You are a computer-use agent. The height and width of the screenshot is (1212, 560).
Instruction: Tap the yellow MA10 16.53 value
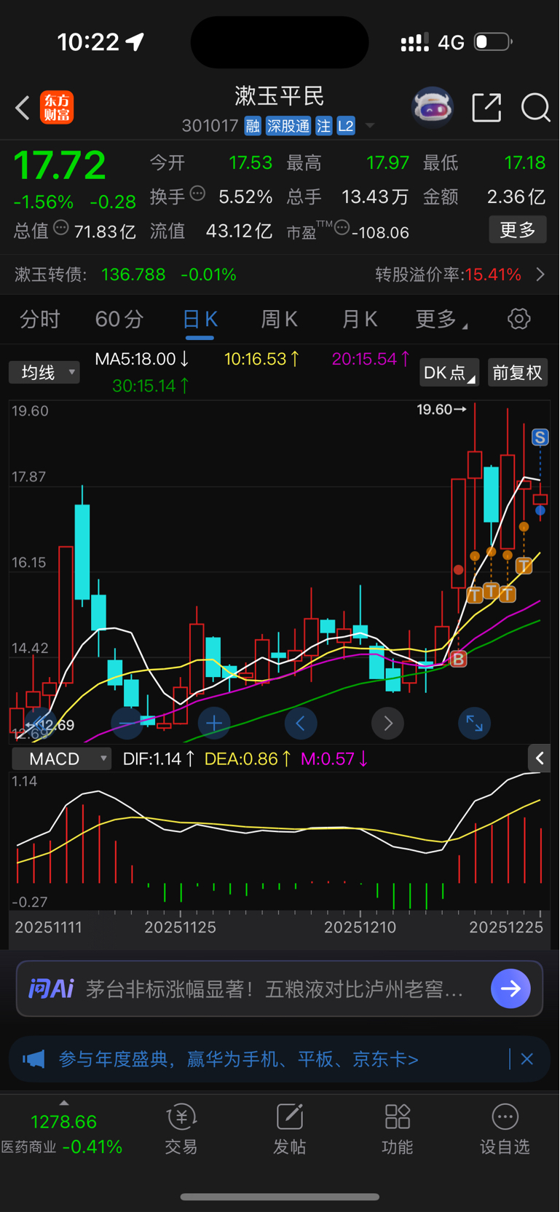262,359
